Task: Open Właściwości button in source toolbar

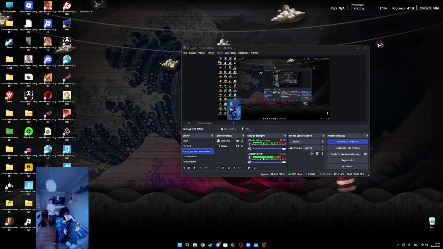Action: pos(228,129)
